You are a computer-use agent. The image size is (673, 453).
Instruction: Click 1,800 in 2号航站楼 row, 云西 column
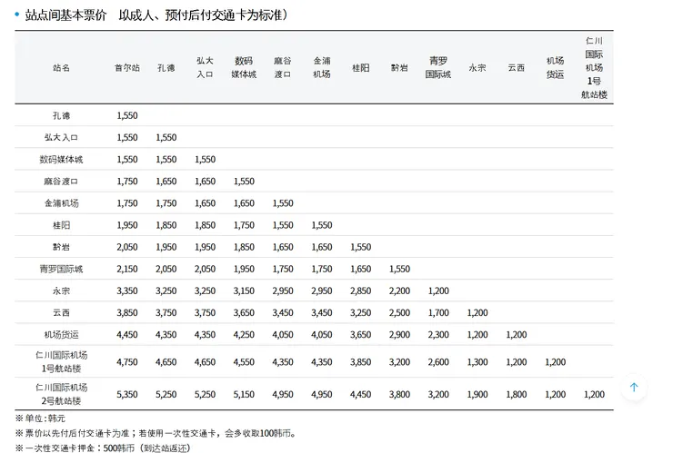517,394
